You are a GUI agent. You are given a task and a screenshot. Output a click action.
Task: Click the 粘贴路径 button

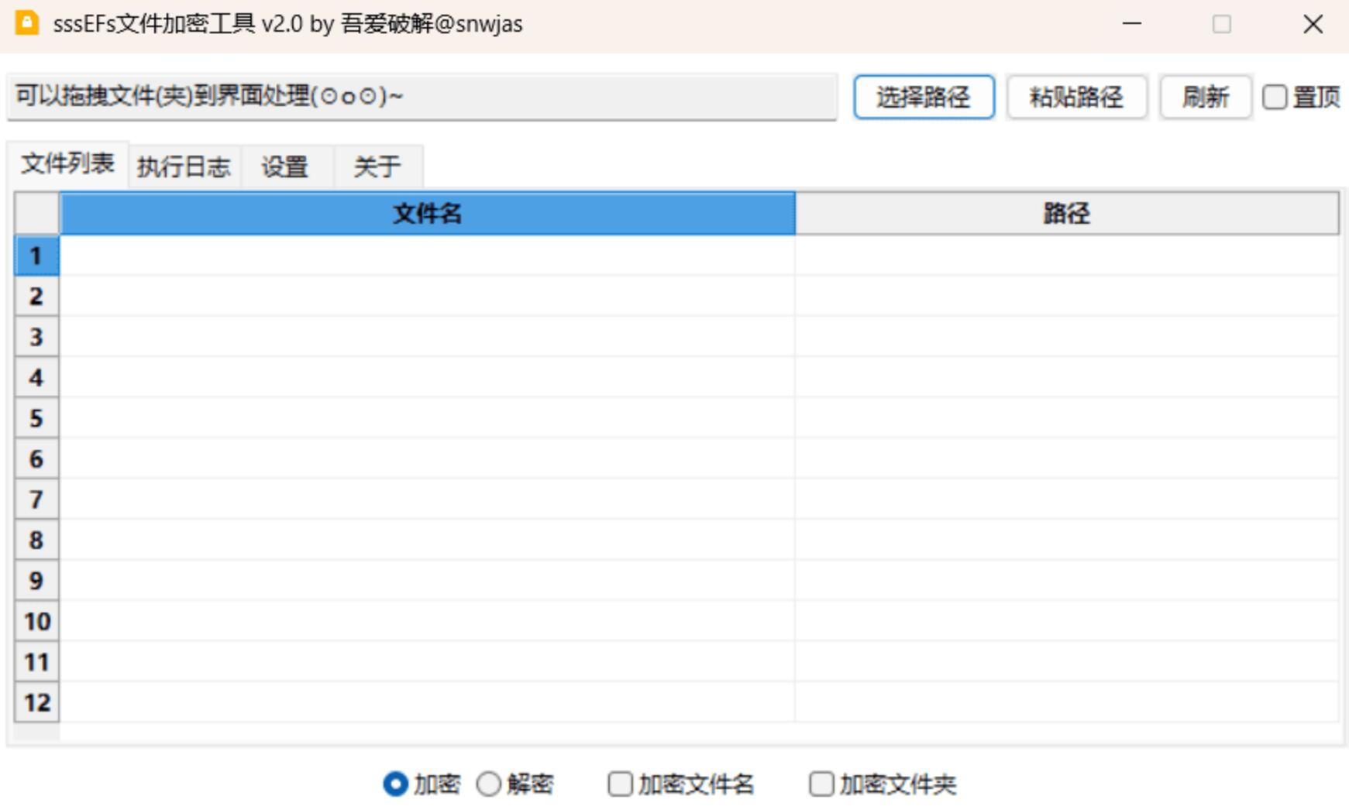click(1076, 97)
